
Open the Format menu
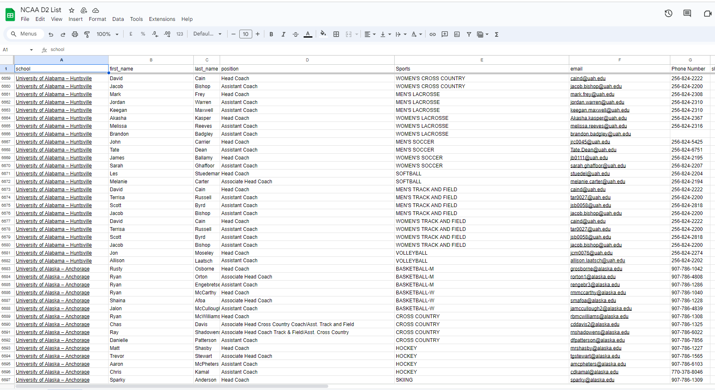pyautogui.click(x=97, y=19)
